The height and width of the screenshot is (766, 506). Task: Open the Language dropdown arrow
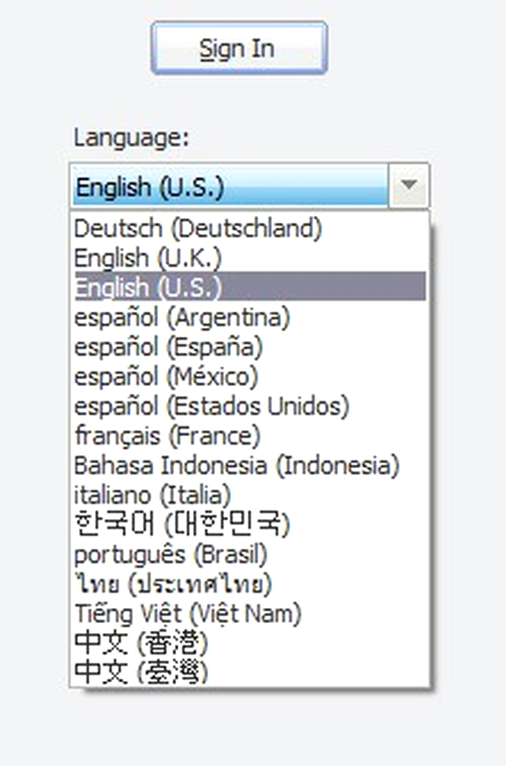pos(409,186)
